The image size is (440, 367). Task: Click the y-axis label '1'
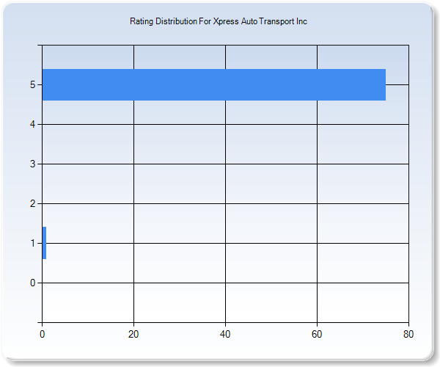(x=33, y=243)
